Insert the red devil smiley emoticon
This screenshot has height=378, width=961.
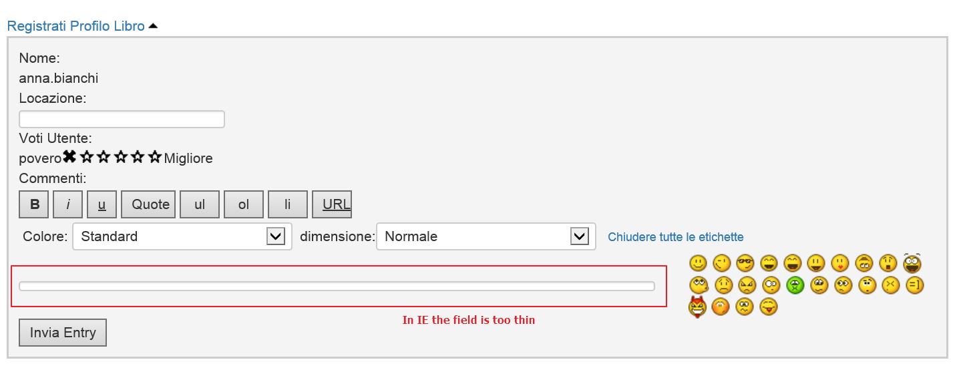coord(697,307)
